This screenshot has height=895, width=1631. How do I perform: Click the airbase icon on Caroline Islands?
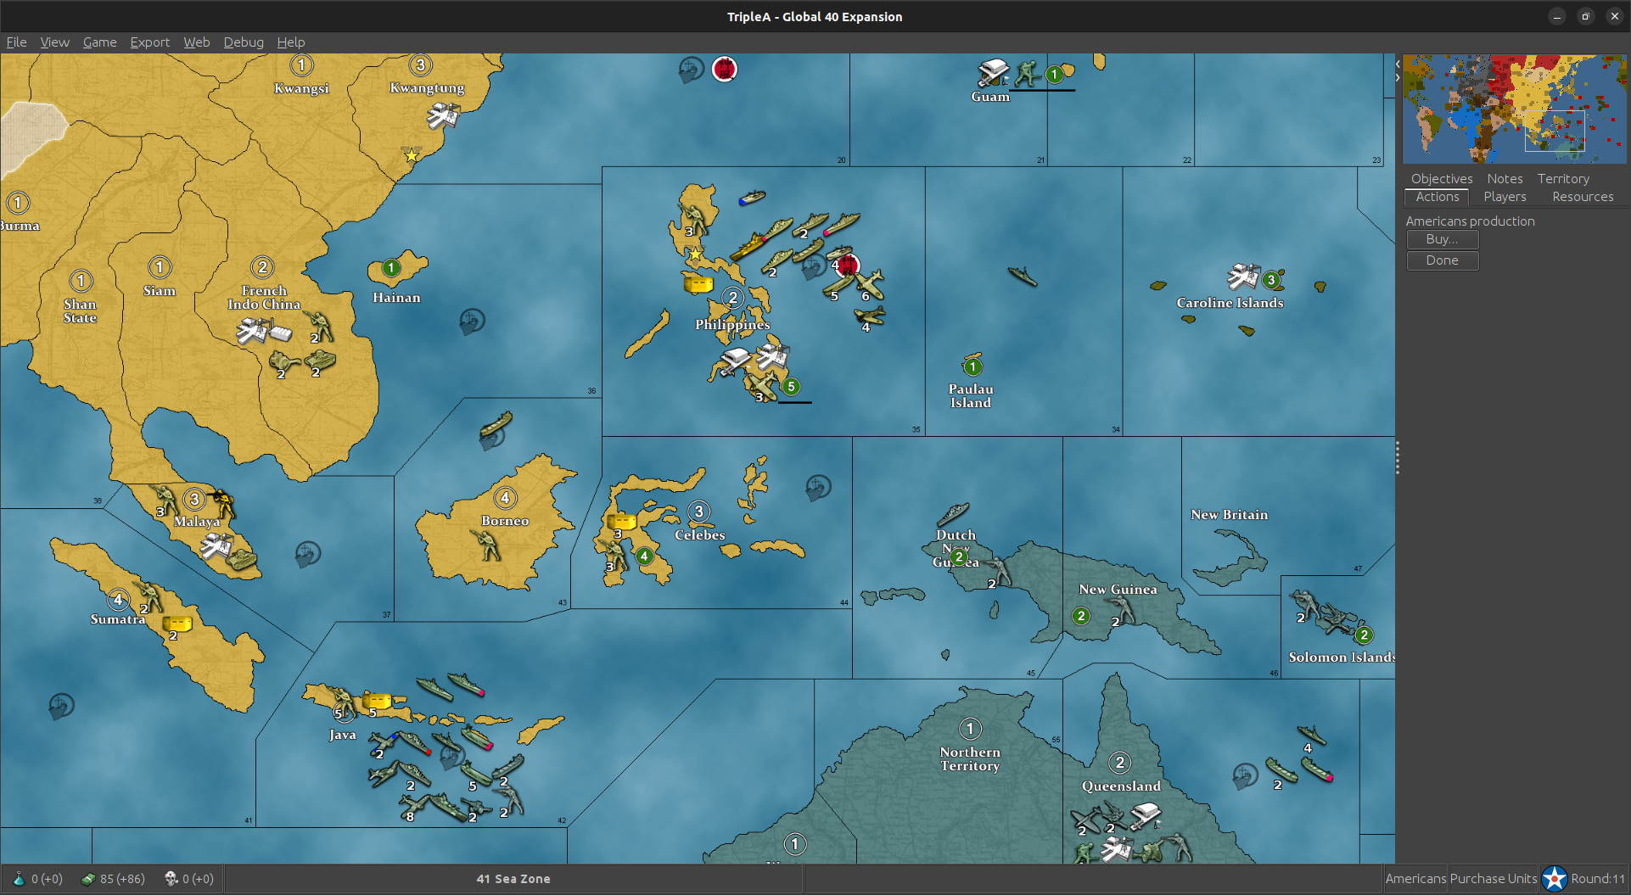pos(1243,277)
